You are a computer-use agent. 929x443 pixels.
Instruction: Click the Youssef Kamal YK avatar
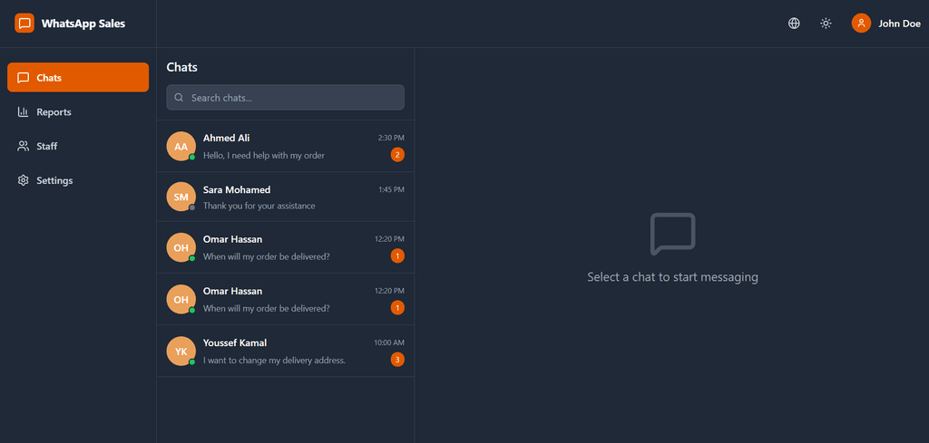[x=181, y=352]
